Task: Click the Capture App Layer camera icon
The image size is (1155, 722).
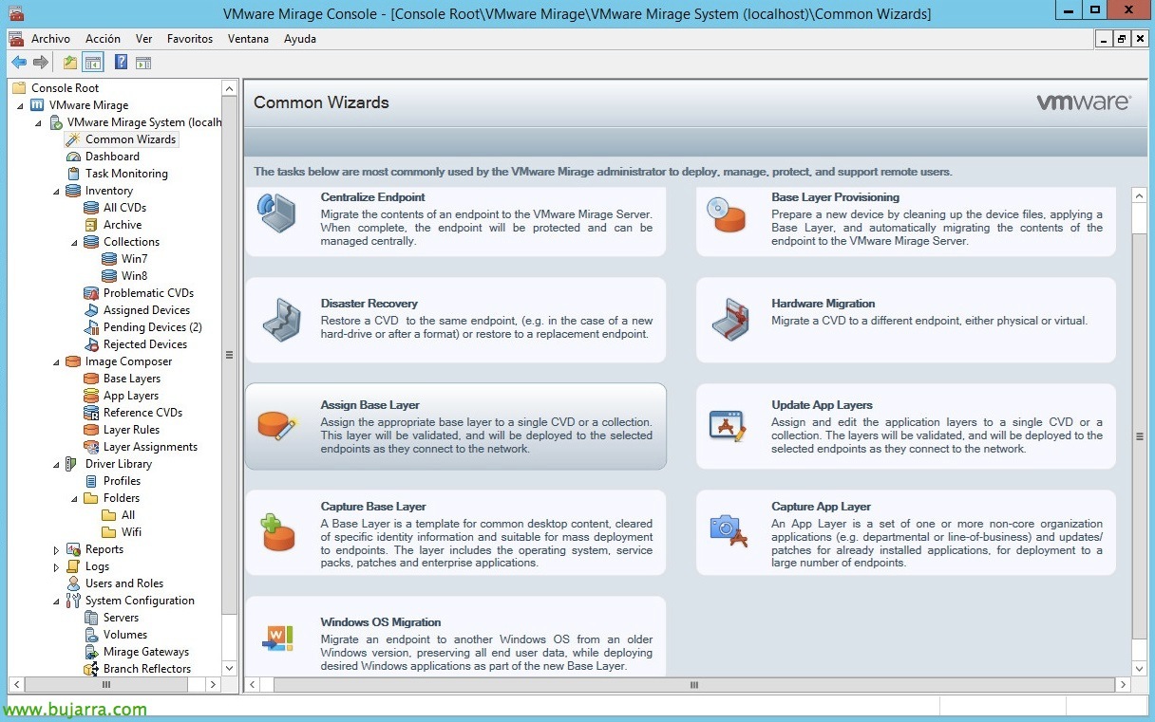Action: (x=729, y=531)
